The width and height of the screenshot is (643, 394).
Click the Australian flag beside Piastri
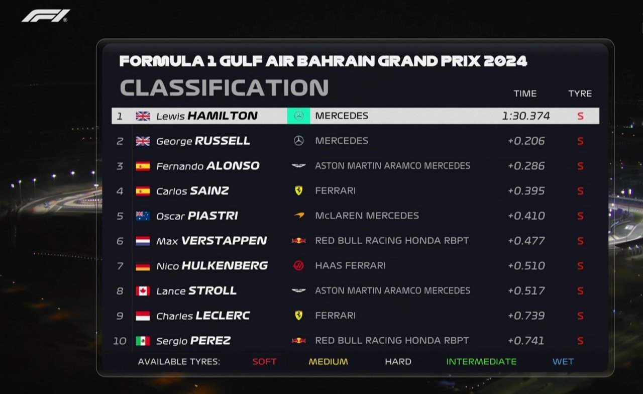tap(143, 216)
